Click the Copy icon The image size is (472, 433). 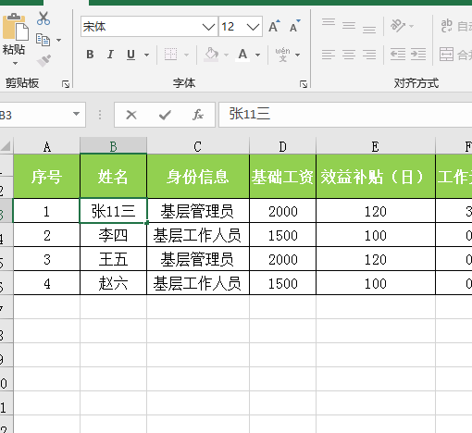[x=43, y=40]
